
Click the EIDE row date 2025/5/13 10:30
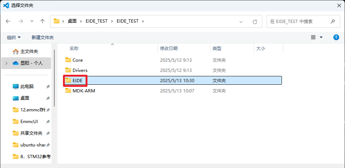[177, 80]
